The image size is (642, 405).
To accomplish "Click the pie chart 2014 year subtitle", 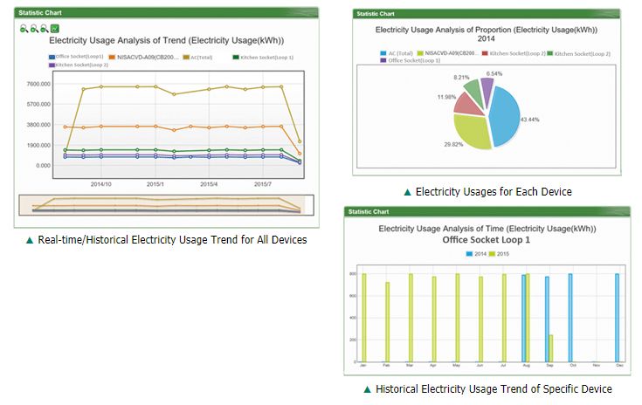I will [486, 39].
